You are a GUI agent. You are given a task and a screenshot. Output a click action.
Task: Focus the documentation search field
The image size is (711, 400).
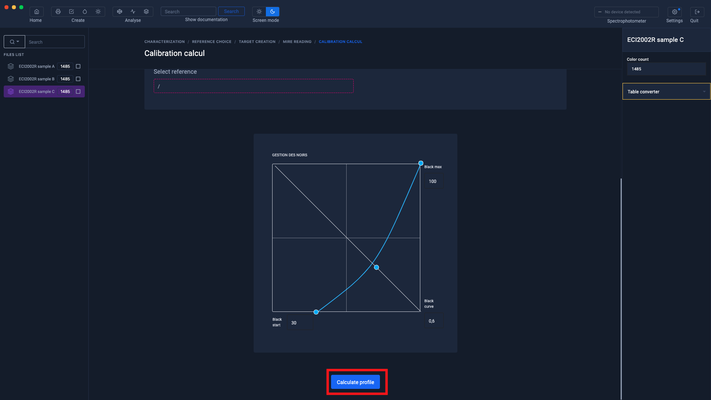[x=188, y=11]
